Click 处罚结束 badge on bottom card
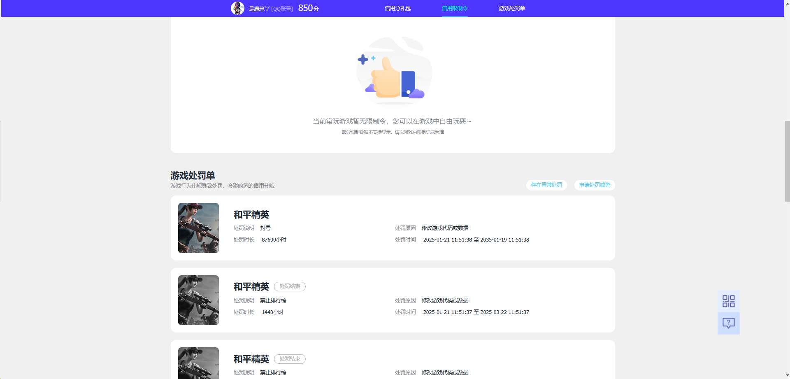Image resolution: width=790 pixels, height=379 pixels. pos(290,359)
